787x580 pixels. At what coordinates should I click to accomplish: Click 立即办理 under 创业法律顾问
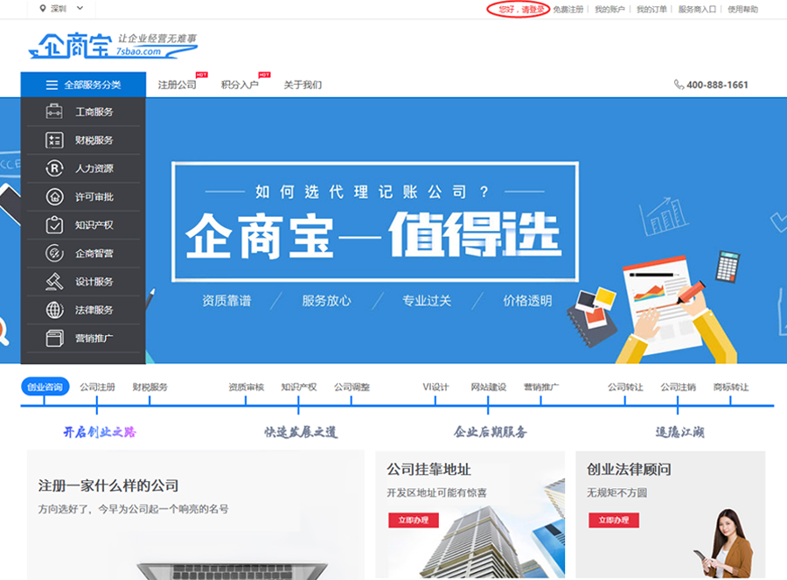tap(613, 521)
